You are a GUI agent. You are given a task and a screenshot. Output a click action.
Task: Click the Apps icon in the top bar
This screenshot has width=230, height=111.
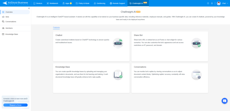[63, 3]
